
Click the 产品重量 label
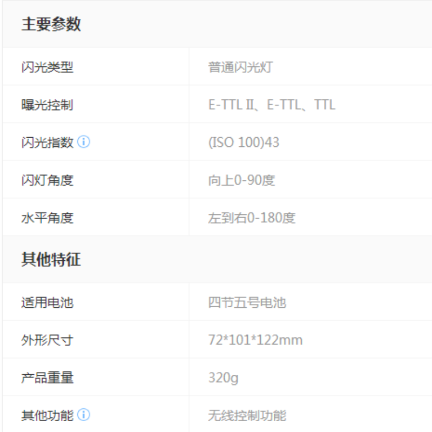point(47,378)
